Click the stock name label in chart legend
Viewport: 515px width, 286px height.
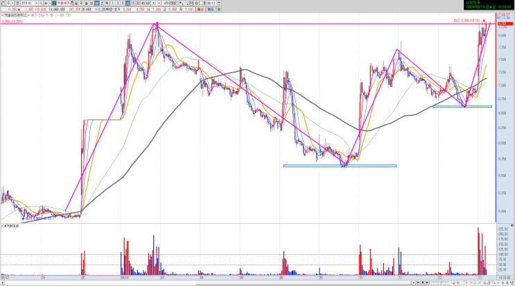(16, 15)
